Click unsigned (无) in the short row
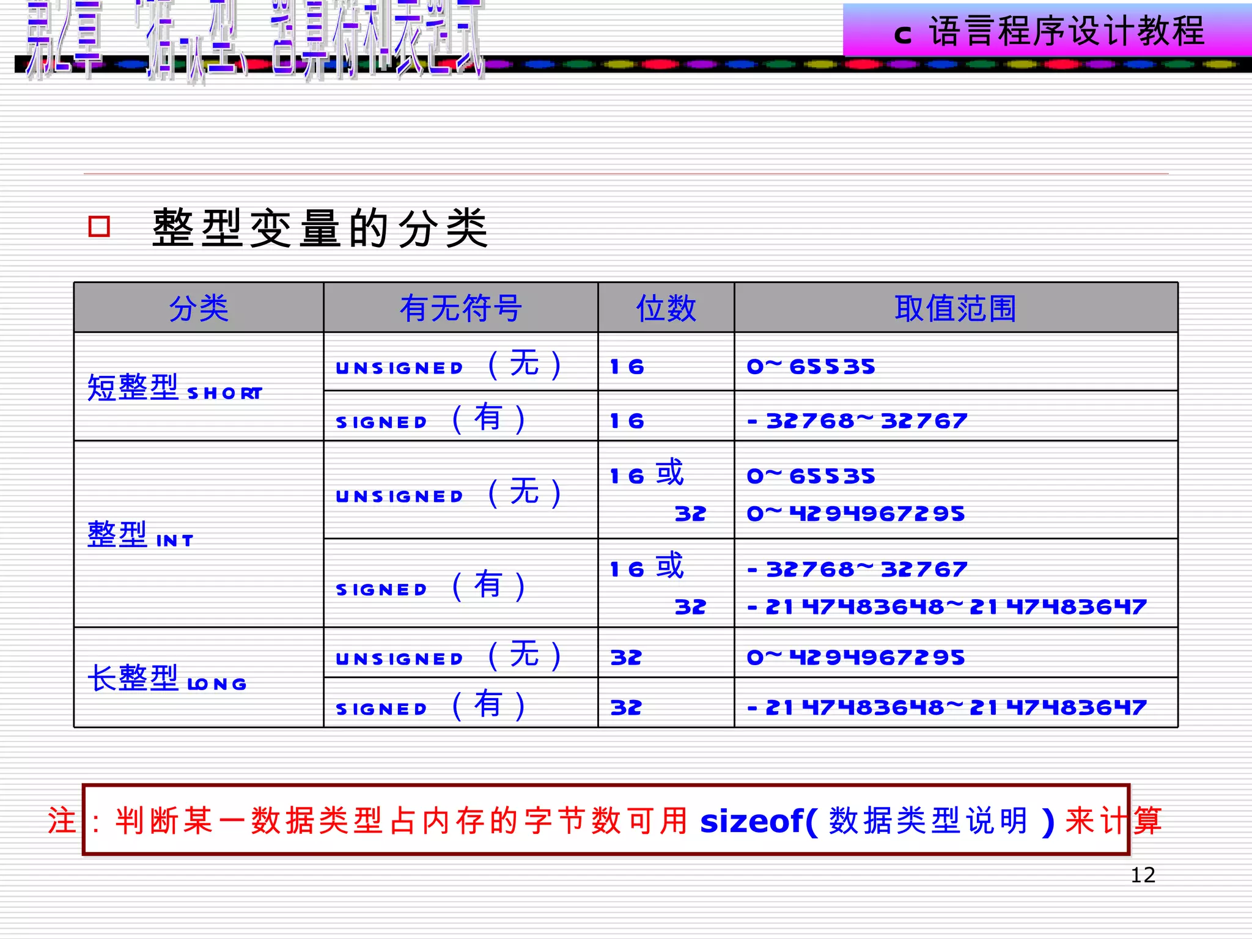1252x939 pixels. pos(461,363)
